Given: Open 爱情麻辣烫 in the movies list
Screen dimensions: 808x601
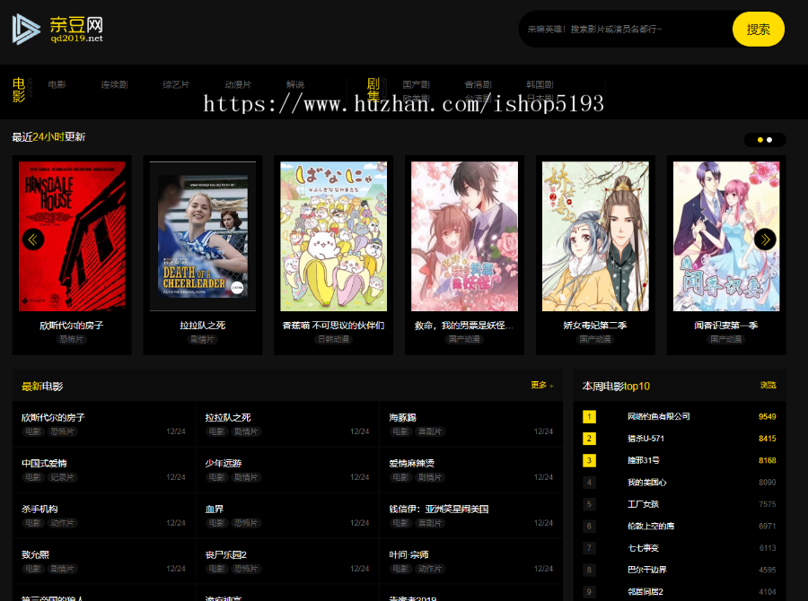Looking at the screenshot, I should [x=411, y=464].
